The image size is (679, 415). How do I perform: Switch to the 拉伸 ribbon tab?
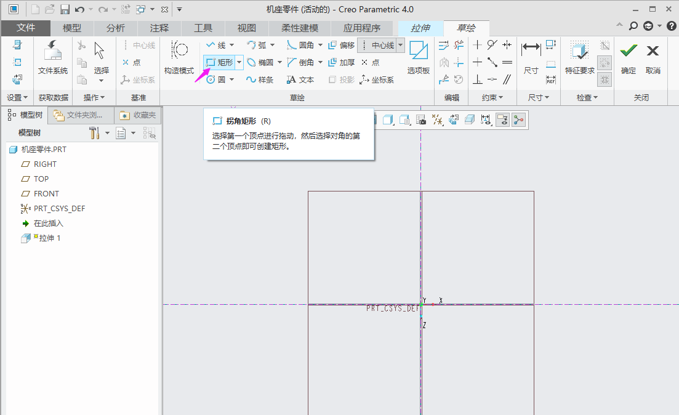[x=420, y=28]
